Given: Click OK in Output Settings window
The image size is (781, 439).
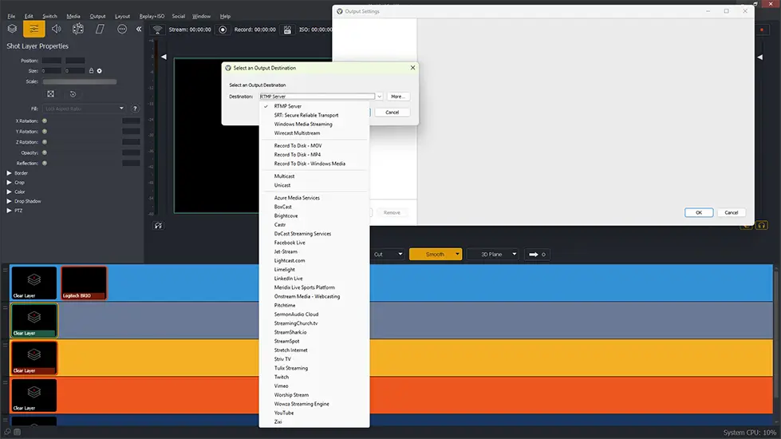Looking at the screenshot, I should 699,213.
